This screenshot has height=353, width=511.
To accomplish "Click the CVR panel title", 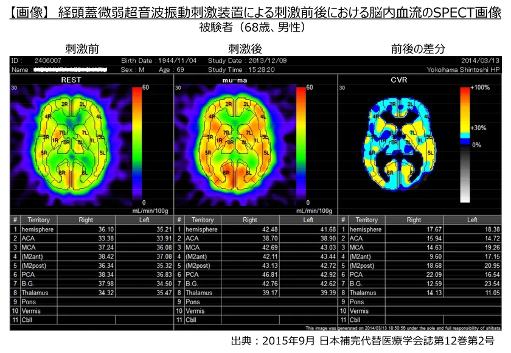I will 398,80.
